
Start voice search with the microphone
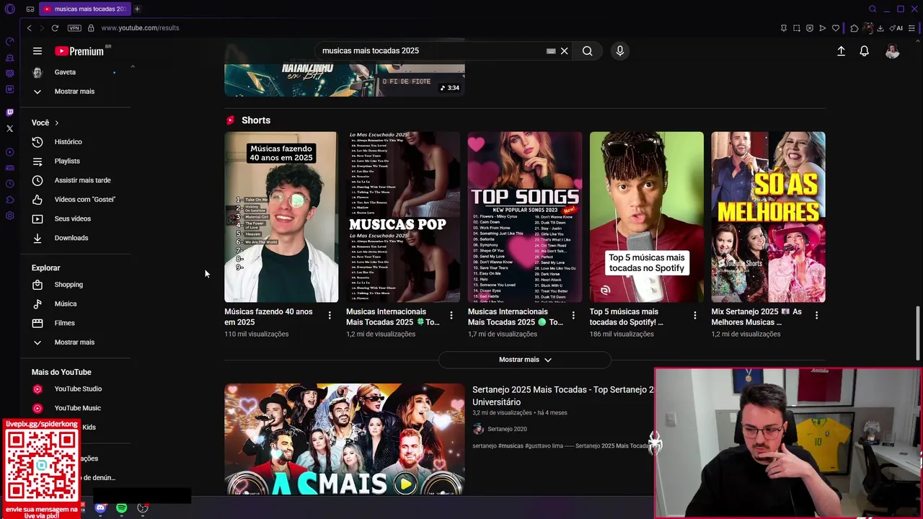[x=619, y=51]
